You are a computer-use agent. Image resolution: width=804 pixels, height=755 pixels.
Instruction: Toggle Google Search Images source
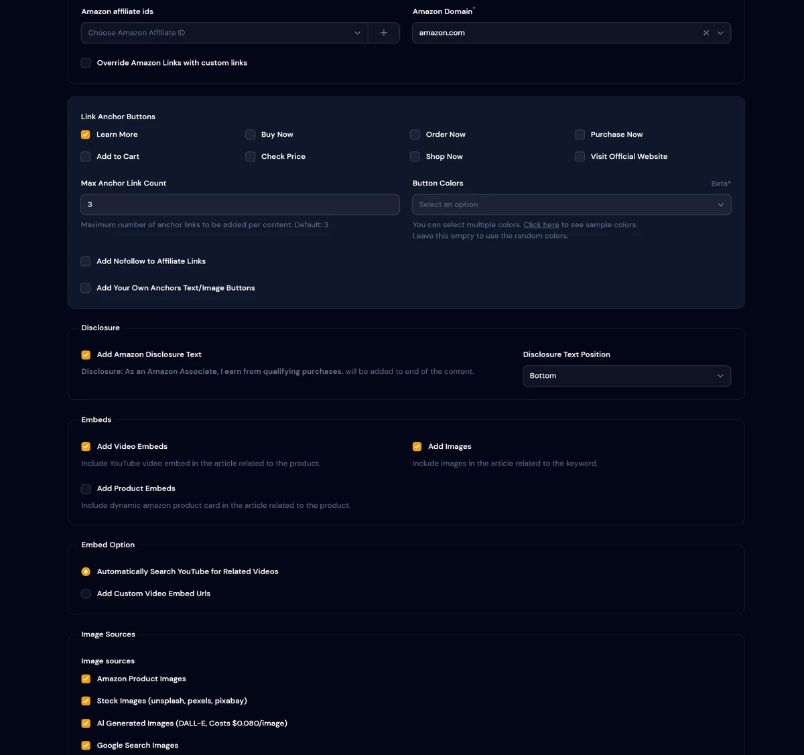coord(86,746)
